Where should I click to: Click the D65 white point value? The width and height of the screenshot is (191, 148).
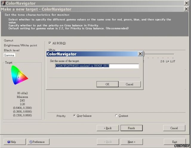tap(22, 101)
